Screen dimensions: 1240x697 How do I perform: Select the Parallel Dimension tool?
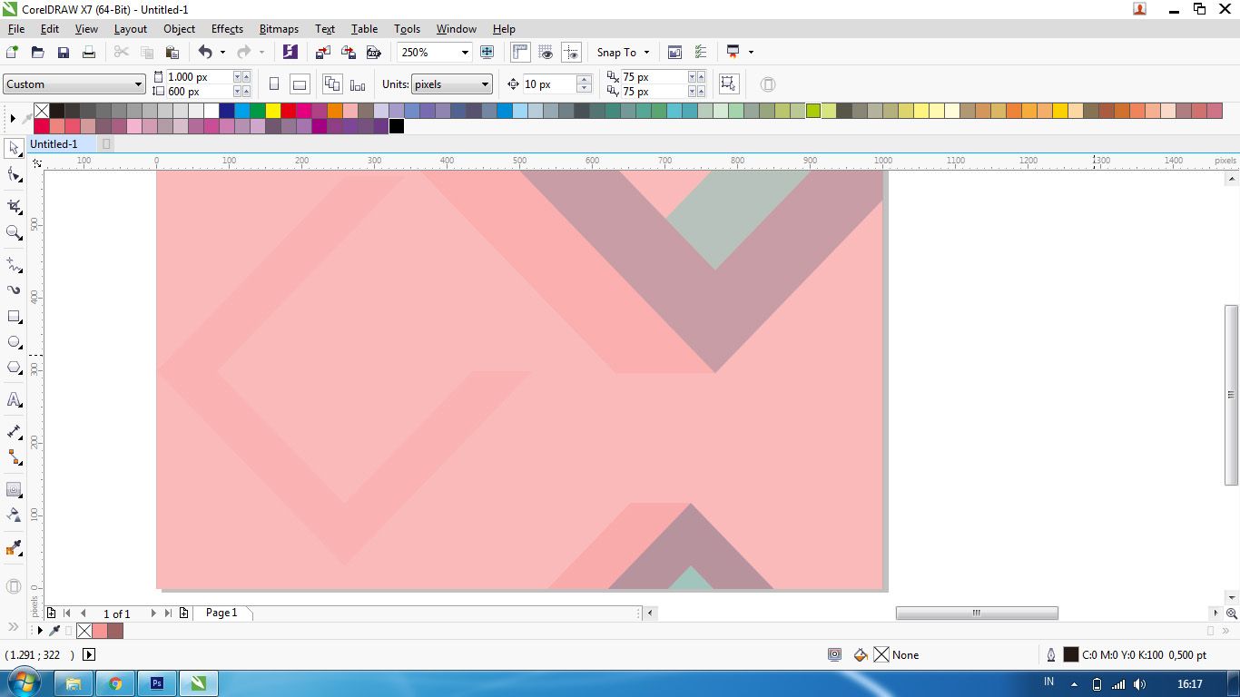tap(14, 432)
